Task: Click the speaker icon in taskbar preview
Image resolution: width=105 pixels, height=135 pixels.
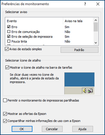Action: (x=85, y=91)
